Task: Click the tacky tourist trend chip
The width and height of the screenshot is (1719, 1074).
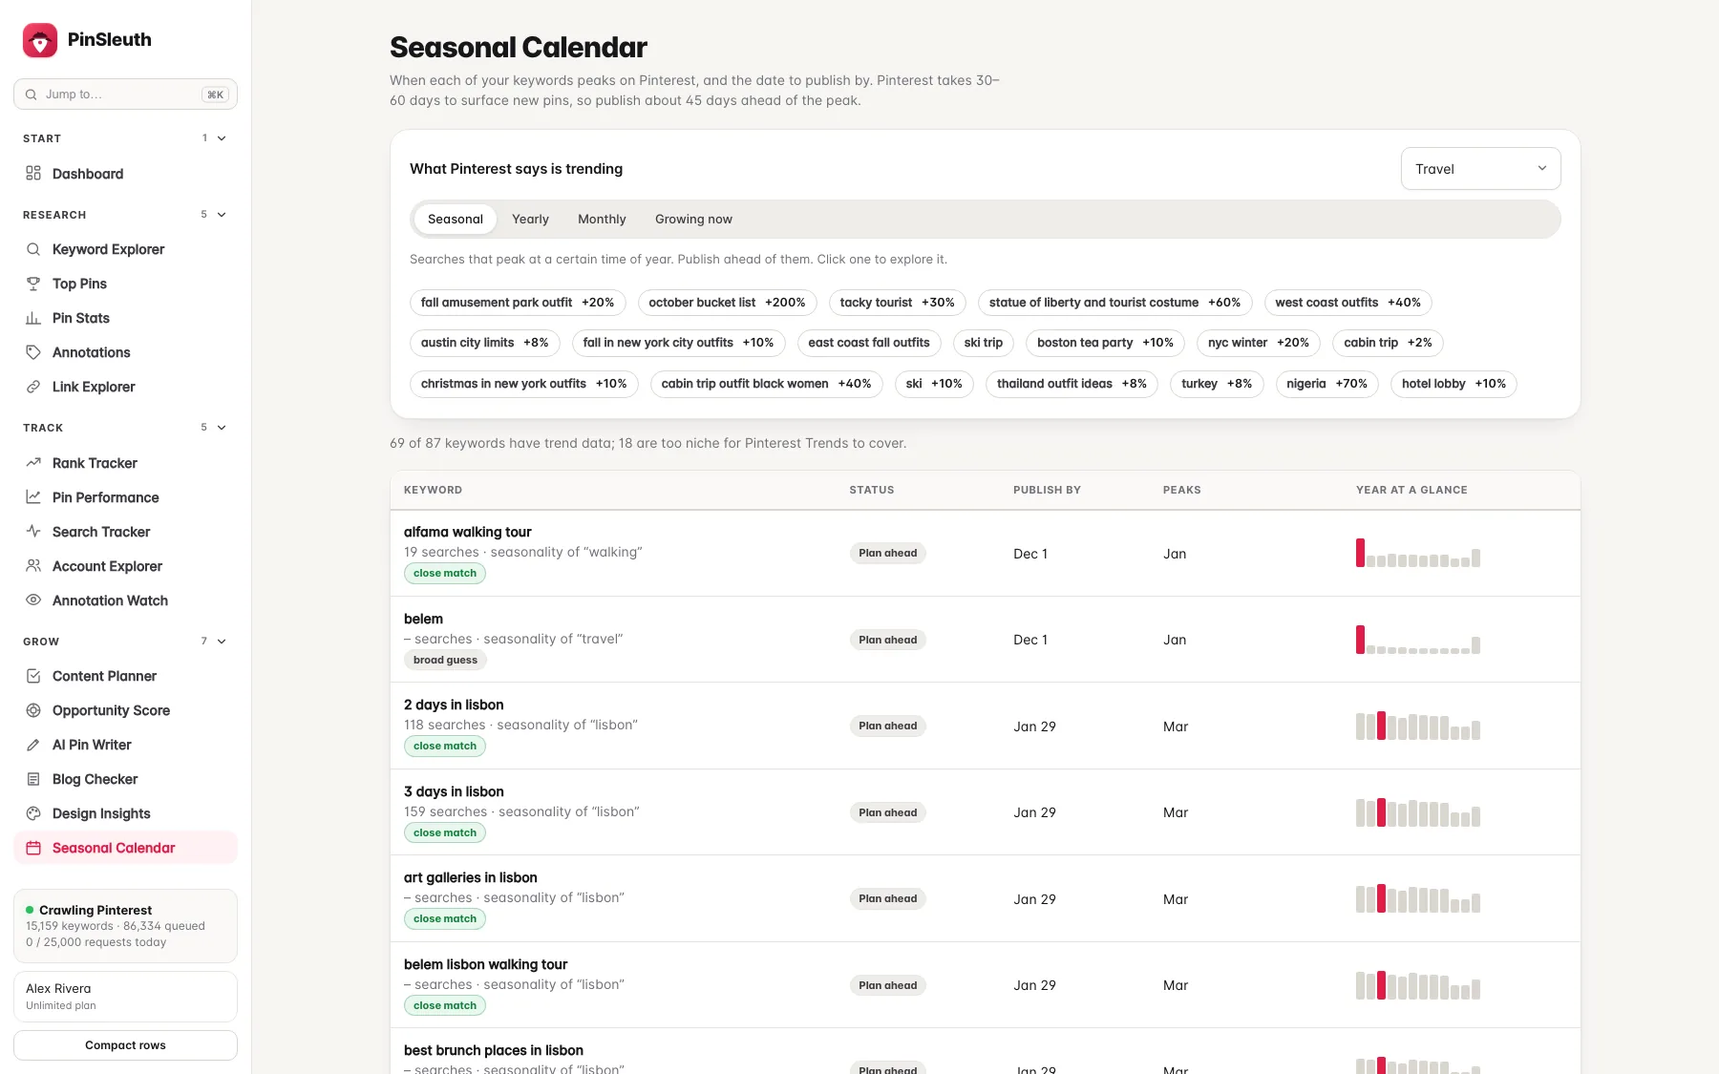Action: click(897, 303)
